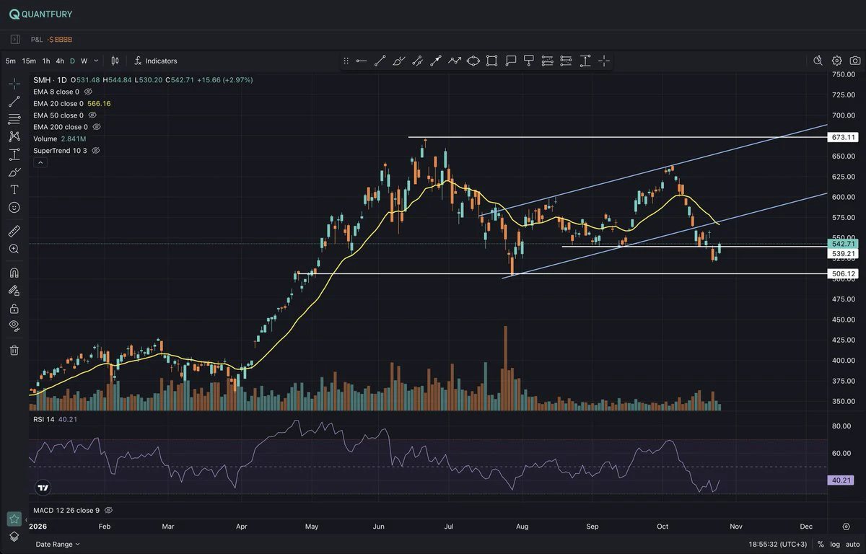Open the Date Range dropdown
This screenshot has height=554, width=866.
[x=58, y=544]
